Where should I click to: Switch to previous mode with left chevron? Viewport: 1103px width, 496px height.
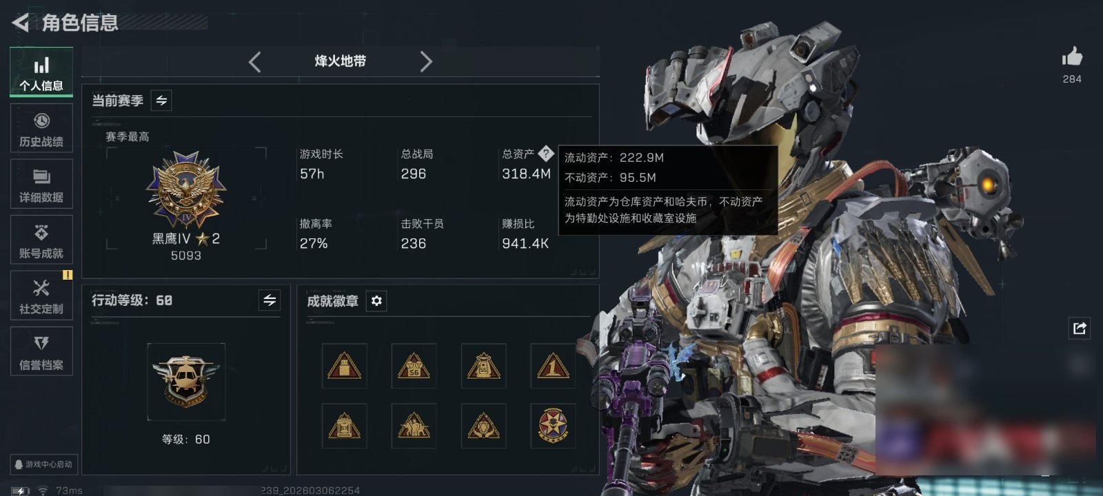click(x=255, y=62)
